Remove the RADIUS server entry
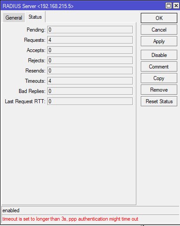Image resolution: width=180 pixels, height=226 pixels. click(159, 90)
